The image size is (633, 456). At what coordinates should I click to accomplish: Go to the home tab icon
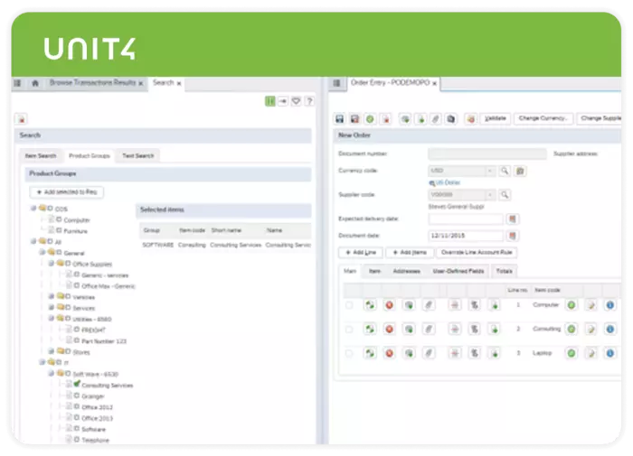[x=35, y=83]
